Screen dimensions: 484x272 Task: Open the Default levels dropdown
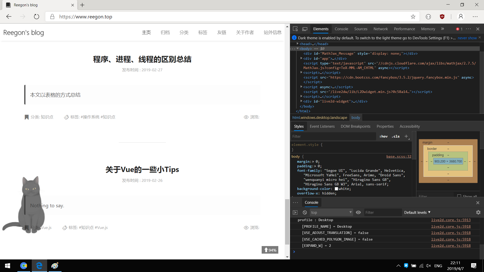click(417, 213)
